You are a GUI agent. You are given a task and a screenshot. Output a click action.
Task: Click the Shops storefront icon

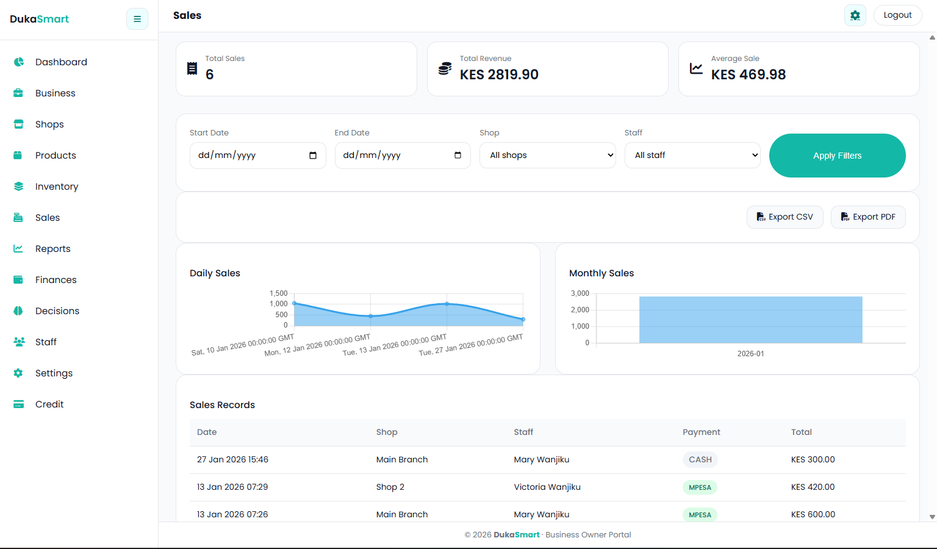point(18,124)
